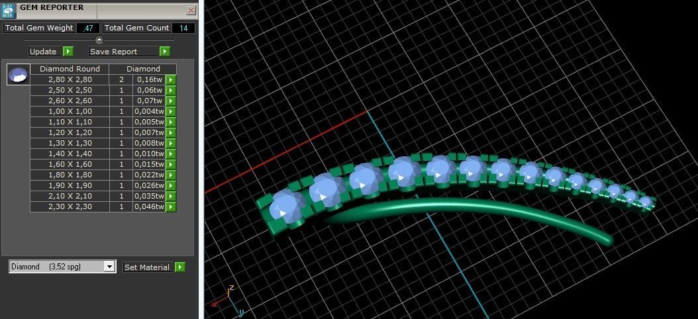Select the smallest gem at the band's tip
The width and height of the screenshot is (698, 319).
[646, 203]
